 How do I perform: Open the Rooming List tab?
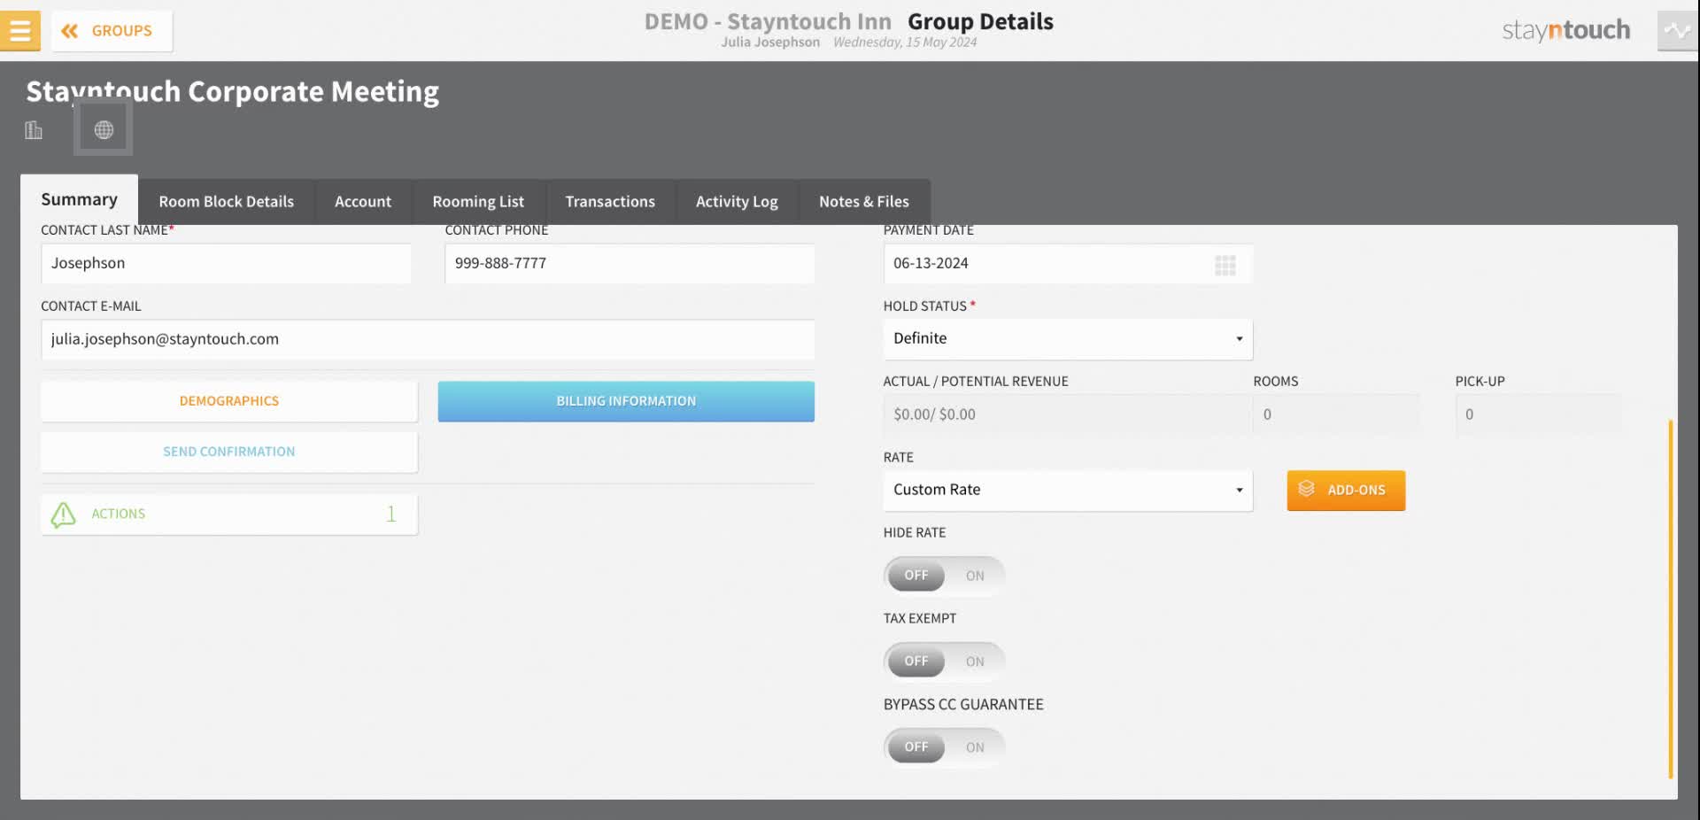click(x=478, y=202)
